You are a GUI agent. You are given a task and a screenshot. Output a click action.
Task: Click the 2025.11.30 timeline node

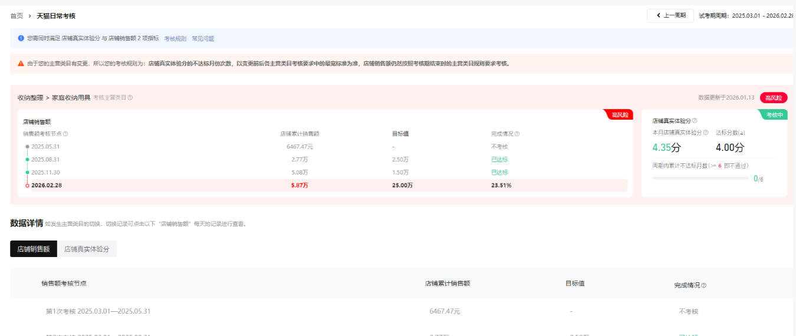pos(28,172)
